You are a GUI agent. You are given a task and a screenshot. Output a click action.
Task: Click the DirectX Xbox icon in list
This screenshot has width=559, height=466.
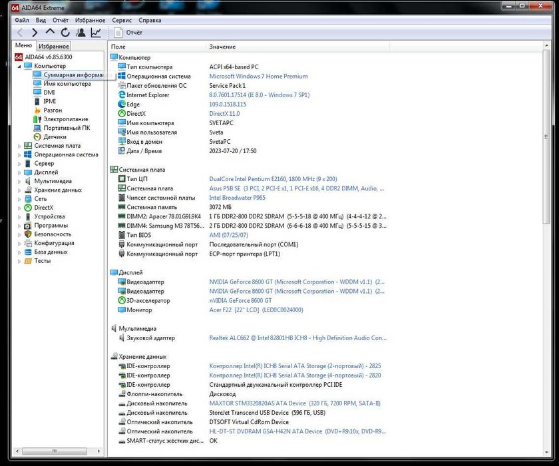(x=122, y=113)
